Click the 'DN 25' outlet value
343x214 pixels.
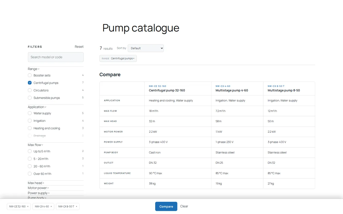219,163
